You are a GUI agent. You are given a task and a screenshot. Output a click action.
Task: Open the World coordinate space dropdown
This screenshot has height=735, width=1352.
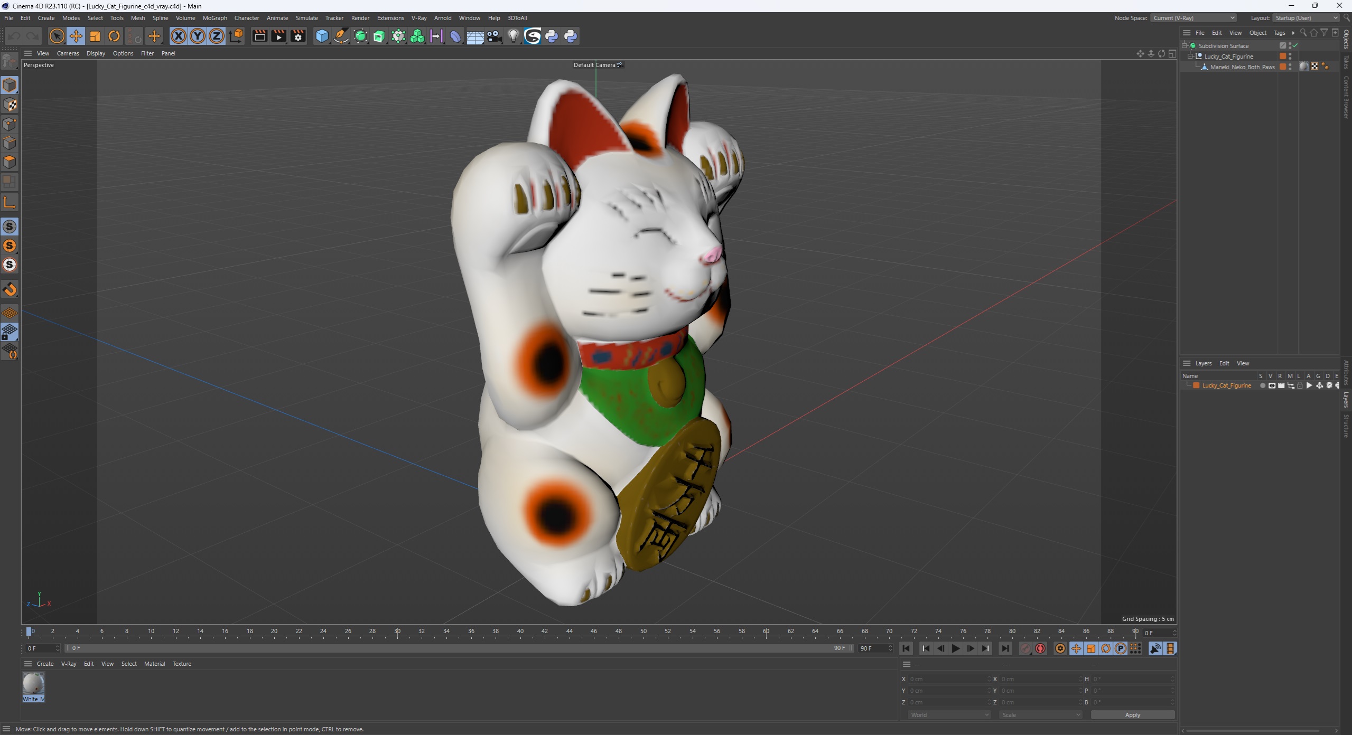[x=949, y=715]
